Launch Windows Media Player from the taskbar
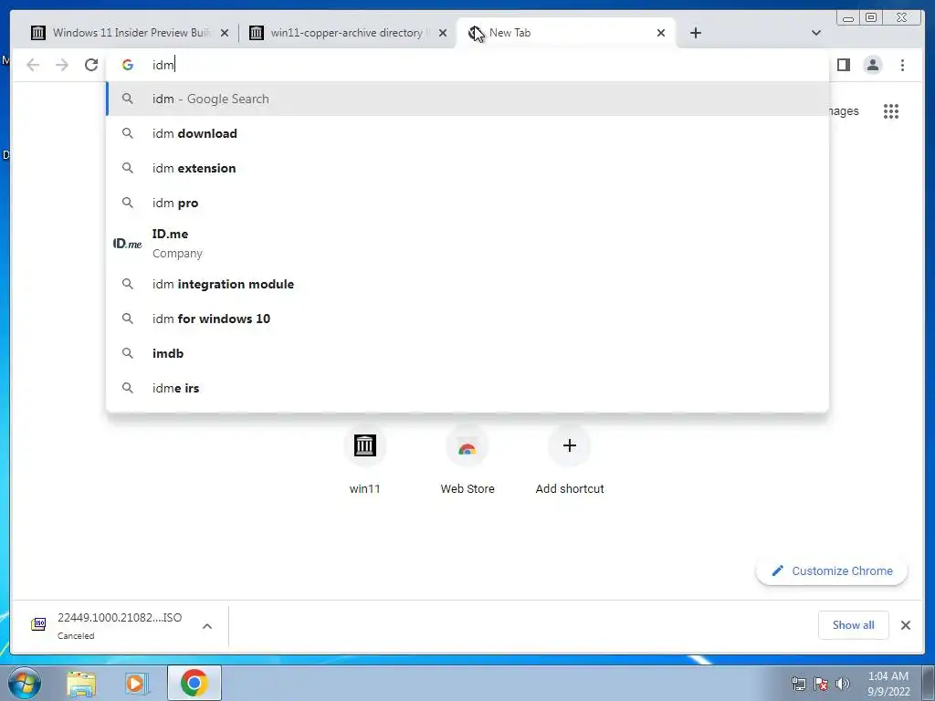The height and width of the screenshot is (701, 935). click(137, 684)
